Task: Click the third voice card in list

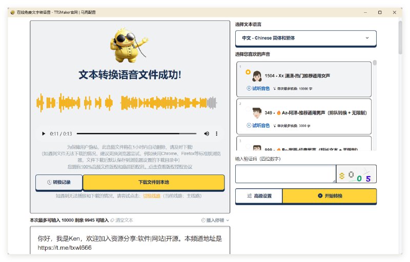Action: [x=303, y=143]
